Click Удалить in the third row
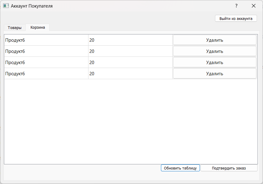The width and height of the screenshot is (263, 184). coord(214,62)
